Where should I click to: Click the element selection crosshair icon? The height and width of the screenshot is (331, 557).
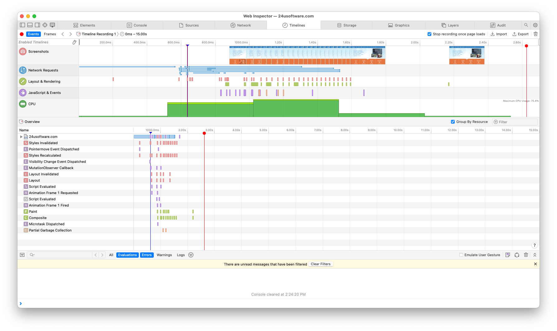point(45,25)
